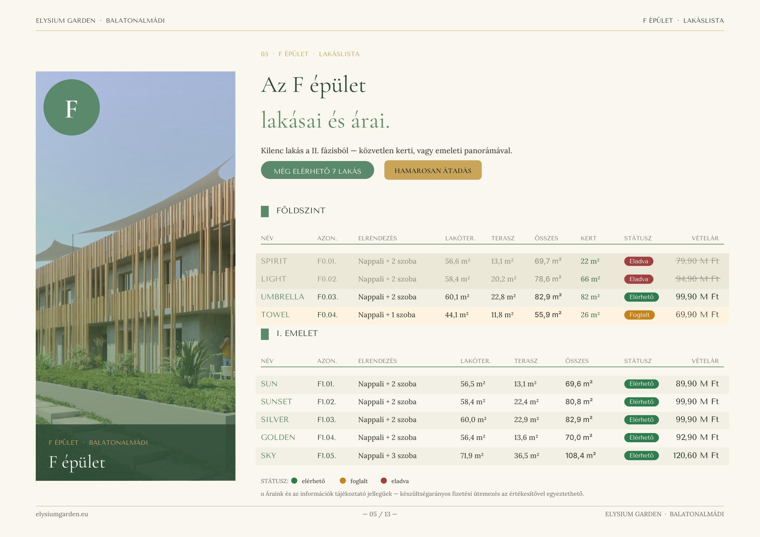Select the SKY apartment name
The height and width of the screenshot is (537, 760).
(x=268, y=455)
